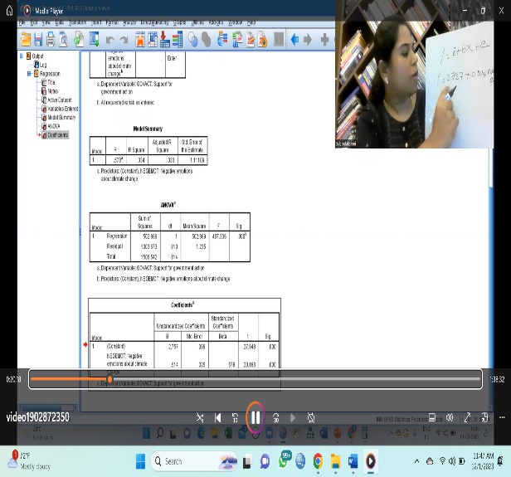The width and height of the screenshot is (511, 477).
Task: Open the Help menu in SPSS
Action: tap(251, 22)
